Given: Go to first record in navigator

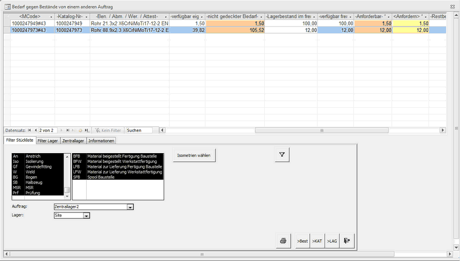Looking at the screenshot, I should tap(31, 130).
